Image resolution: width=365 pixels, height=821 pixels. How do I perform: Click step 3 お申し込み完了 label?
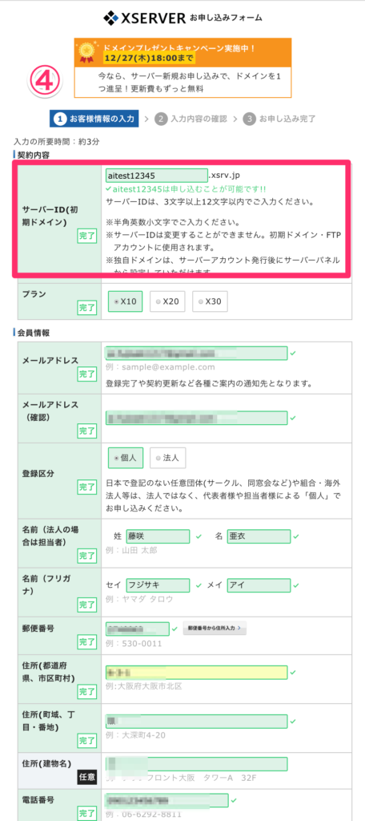point(279,119)
